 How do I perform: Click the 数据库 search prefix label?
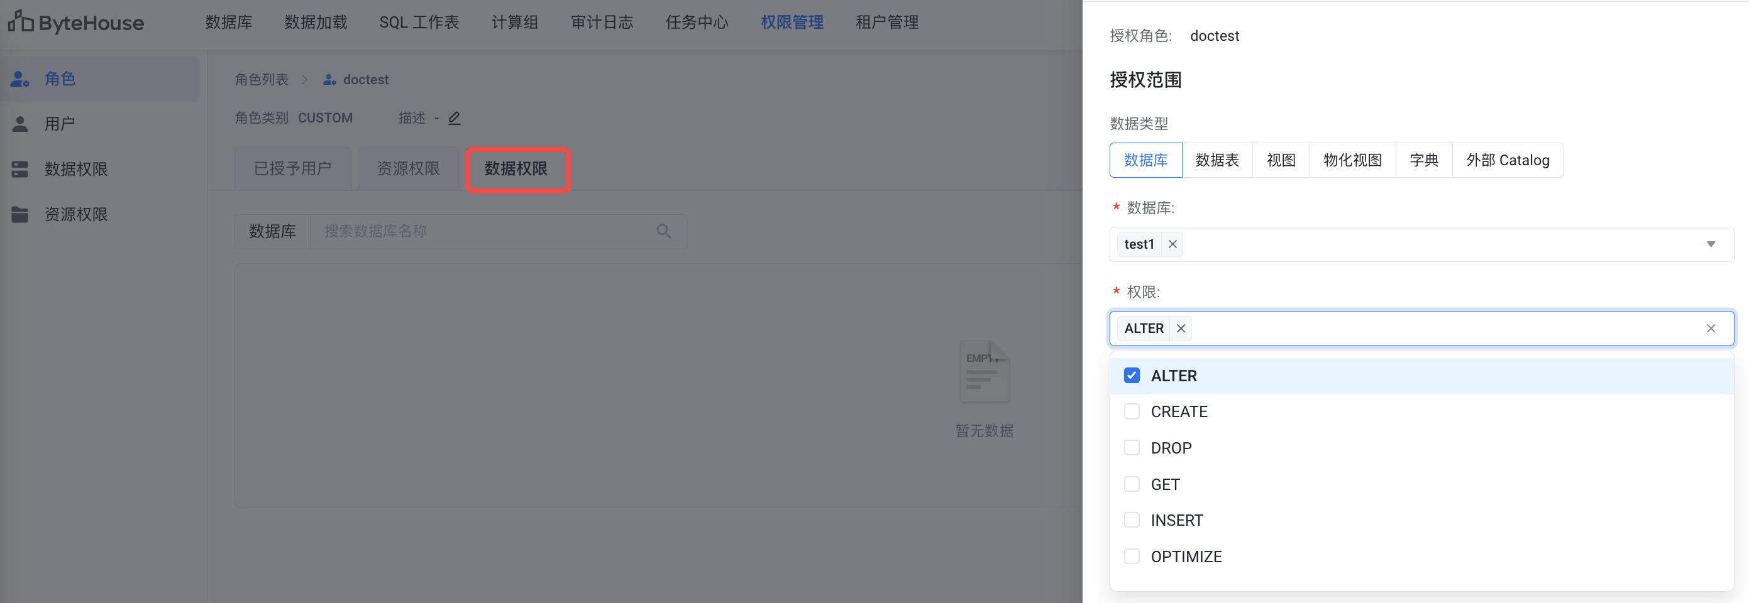(x=272, y=231)
